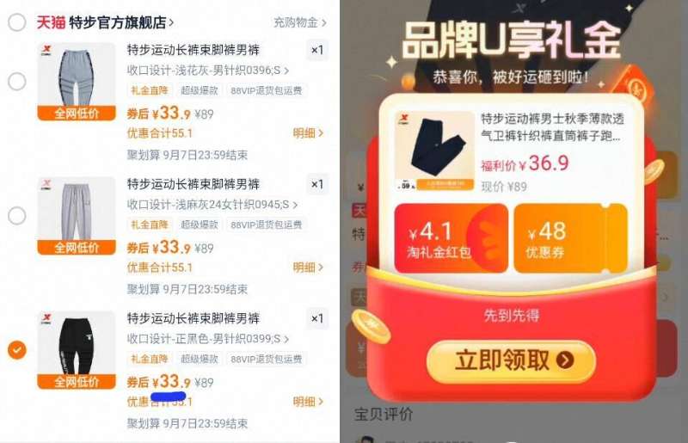Screen dimensions: 688x443
Task: Check the 浅花灰 pants item radio
Action: (17, 82)
